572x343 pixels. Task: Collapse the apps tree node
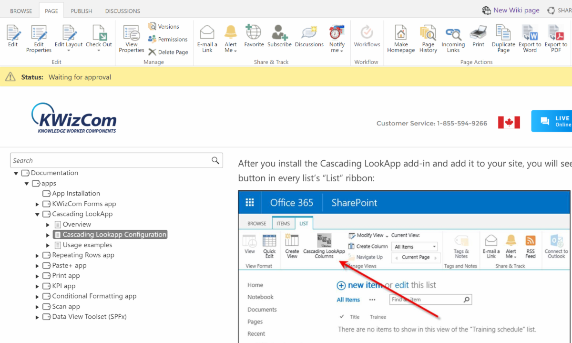point(27,184)
